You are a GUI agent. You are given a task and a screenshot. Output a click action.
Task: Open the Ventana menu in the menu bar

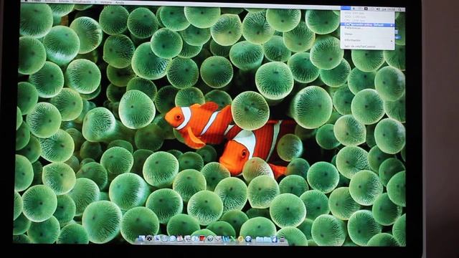(106, 2)
